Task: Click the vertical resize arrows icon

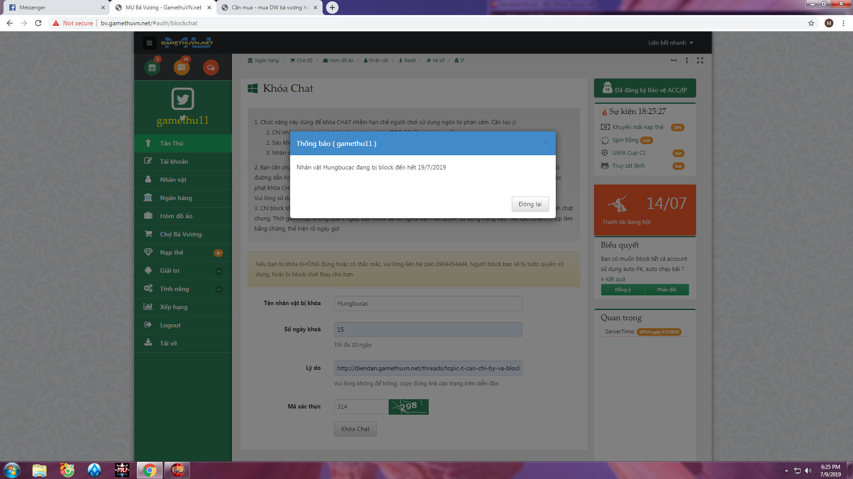Action: point(687,60)
